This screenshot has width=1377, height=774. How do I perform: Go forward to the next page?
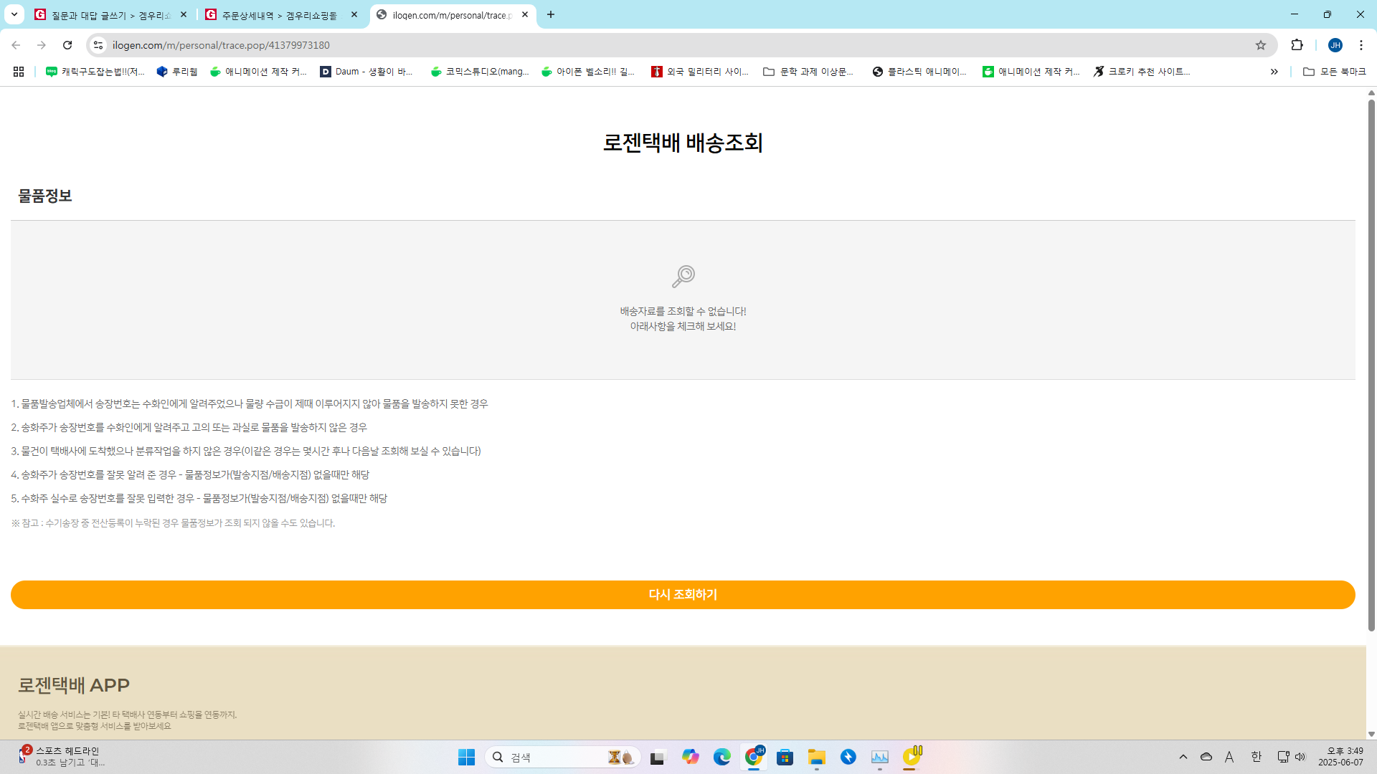(x=42, y=45)
